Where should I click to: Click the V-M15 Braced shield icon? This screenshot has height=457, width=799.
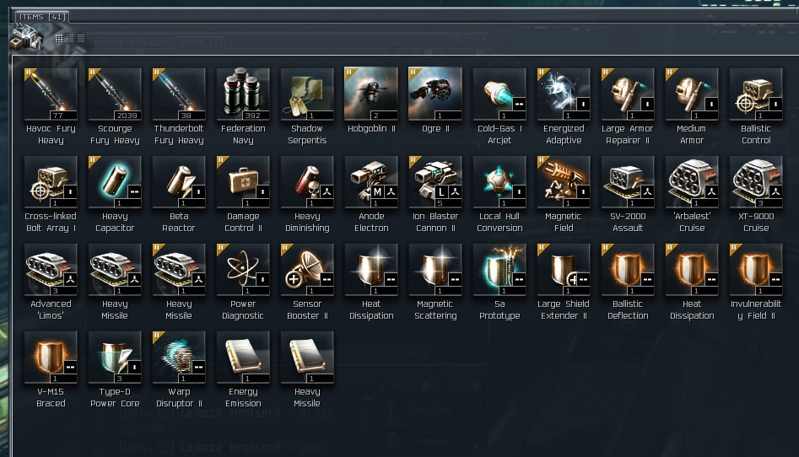coord(51,358)
